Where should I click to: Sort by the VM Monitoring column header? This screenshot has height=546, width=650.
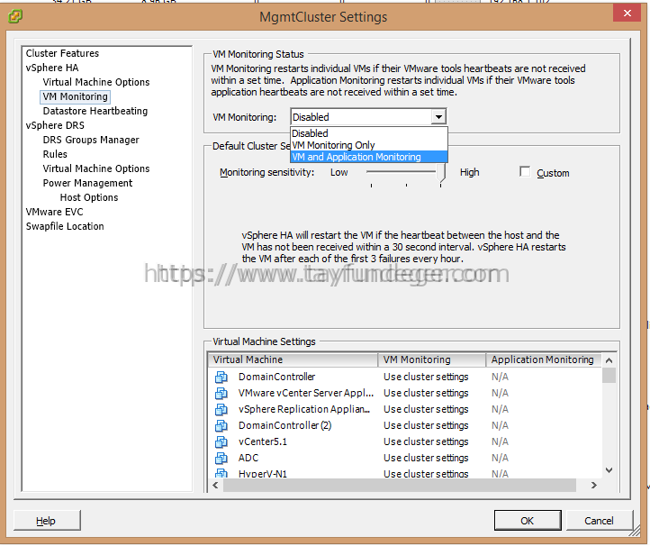click(x=431, y=359)
